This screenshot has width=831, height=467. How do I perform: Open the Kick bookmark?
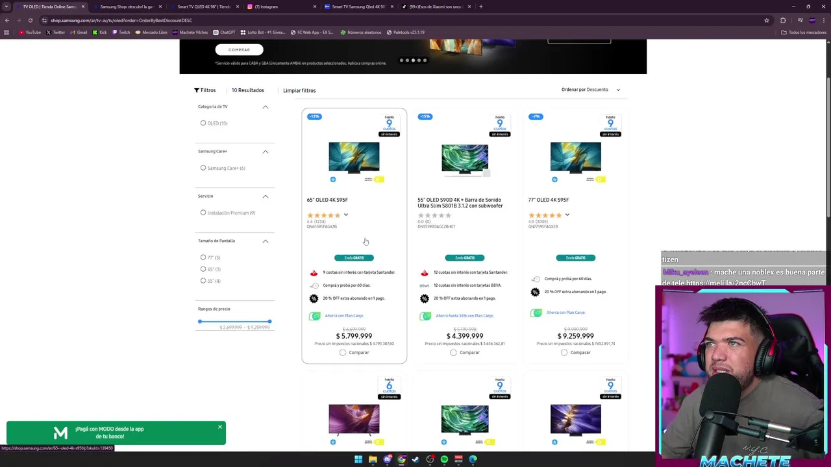(x=99, y=32)
